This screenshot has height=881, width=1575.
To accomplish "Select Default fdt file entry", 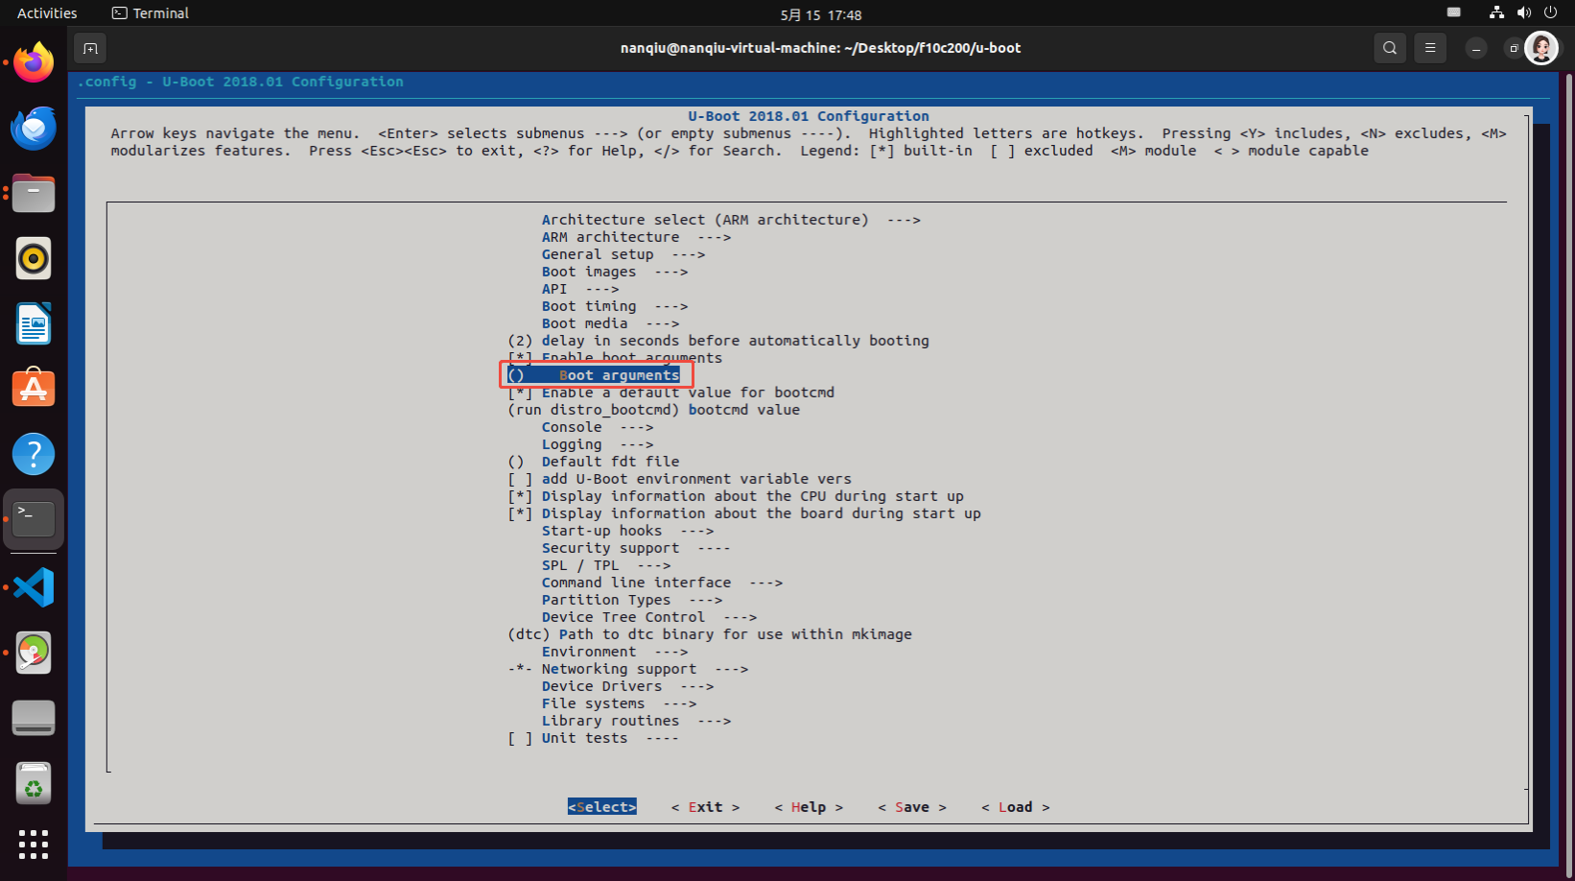I will 594,462.
